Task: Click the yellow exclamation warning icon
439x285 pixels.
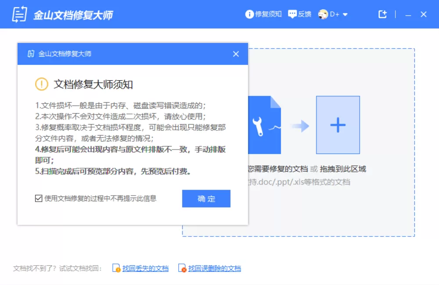Action: click(42, 84)
